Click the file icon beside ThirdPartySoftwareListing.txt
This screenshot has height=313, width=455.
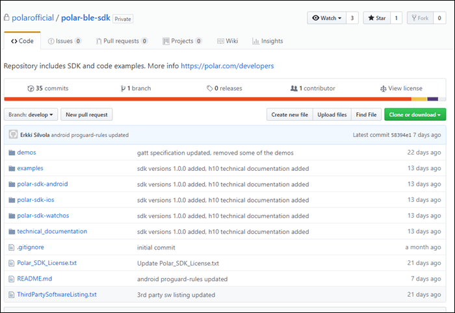[12, 295]
